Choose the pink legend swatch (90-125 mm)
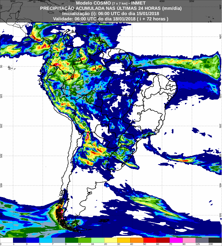 point(189,240)
